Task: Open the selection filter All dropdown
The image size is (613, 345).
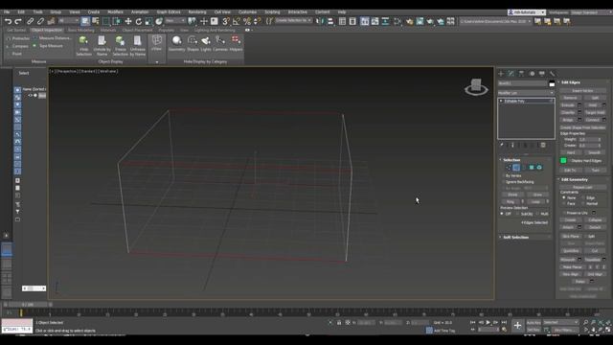Action: pyautogui.click(x=69, y=21)
